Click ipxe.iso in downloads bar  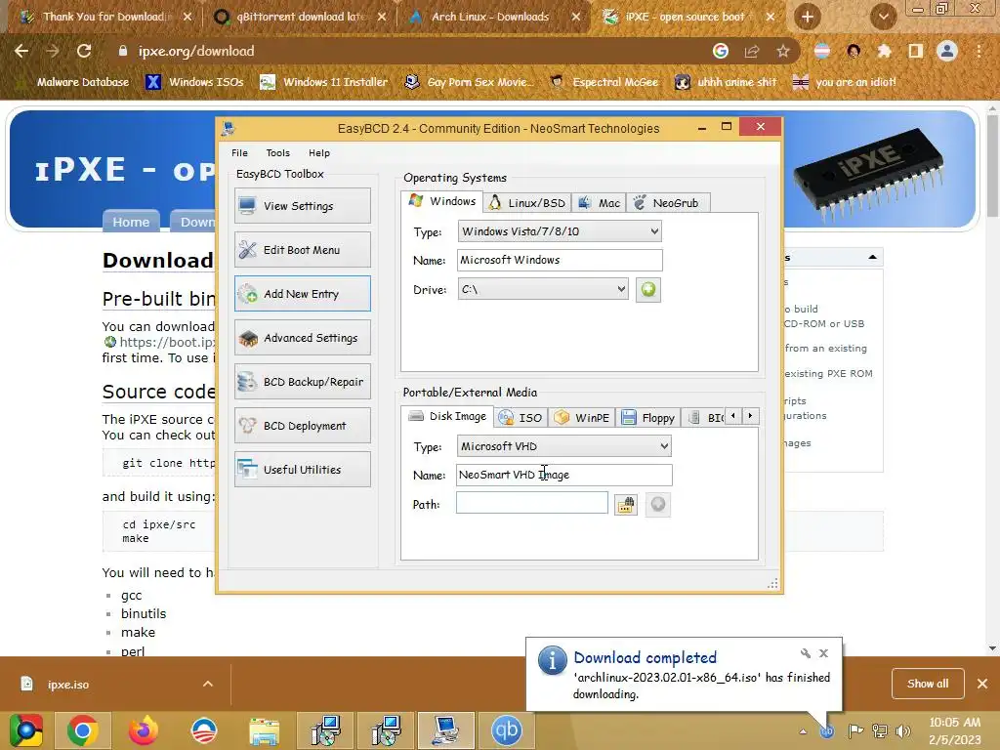[x=68, y=685]
